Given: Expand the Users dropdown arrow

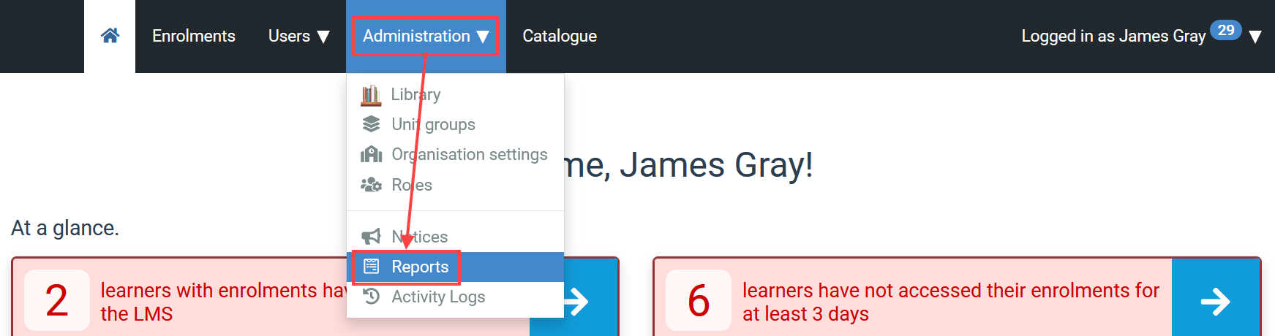Looking at the screenshot, I should point(323,37).
